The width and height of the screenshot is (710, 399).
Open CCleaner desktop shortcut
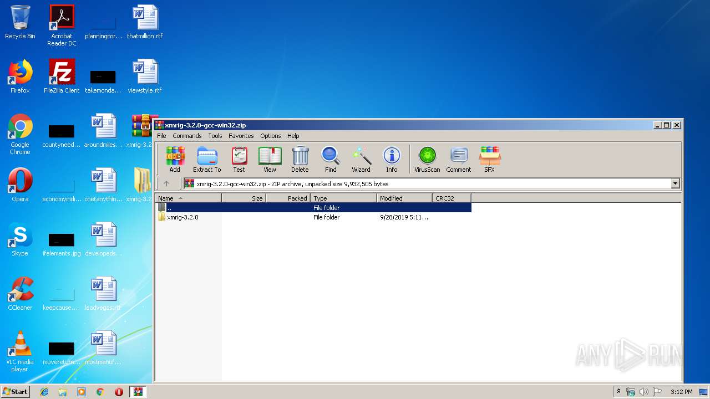[20, 294]
